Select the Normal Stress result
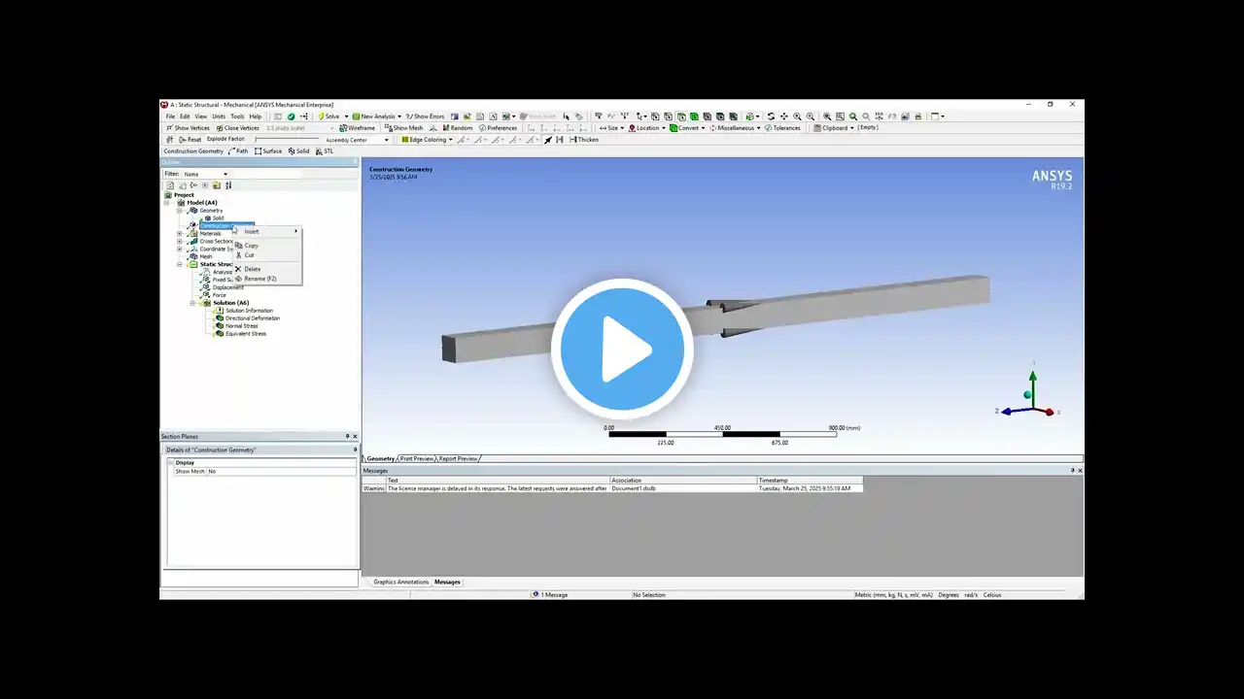The height and width of the screenshot is (699, 1244). click(x=241, y=326)
